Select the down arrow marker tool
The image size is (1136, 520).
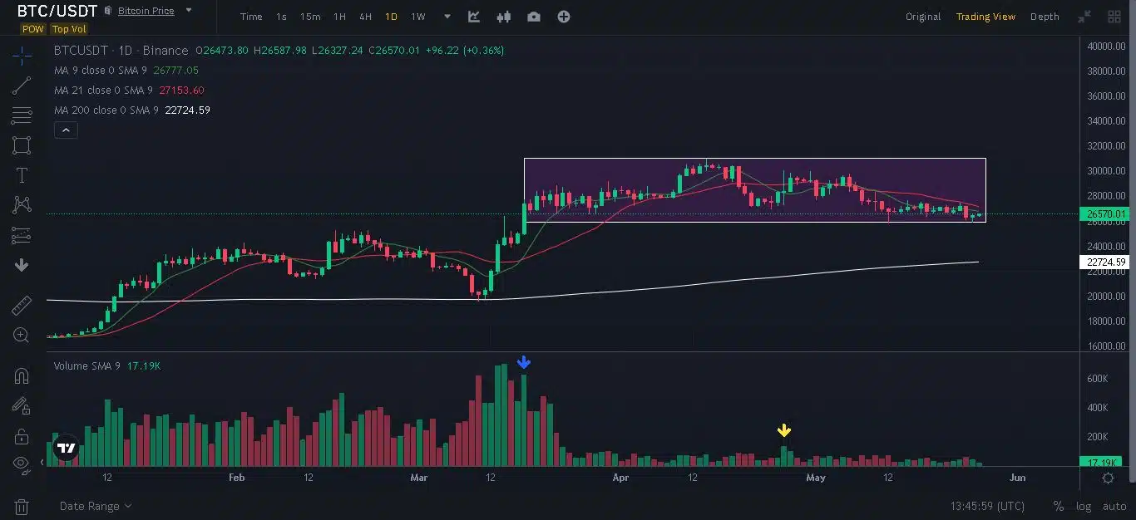click(x=22, y=265)
